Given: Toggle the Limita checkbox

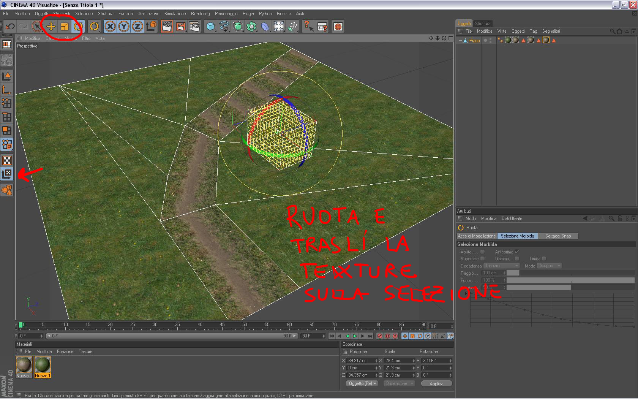Looking at the screenshot, I should click(x=544, y=258).
